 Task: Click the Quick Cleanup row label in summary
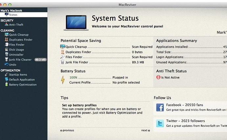pos(76,47)
